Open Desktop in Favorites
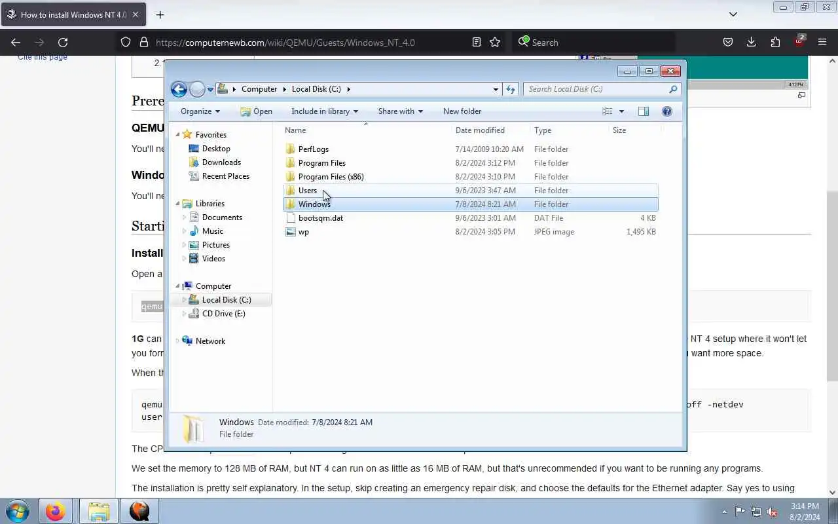838x524 pixels. [x=215, y=149]
